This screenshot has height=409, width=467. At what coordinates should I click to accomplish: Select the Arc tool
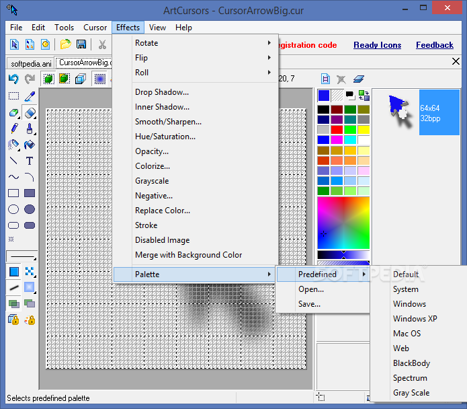[30, 177]
